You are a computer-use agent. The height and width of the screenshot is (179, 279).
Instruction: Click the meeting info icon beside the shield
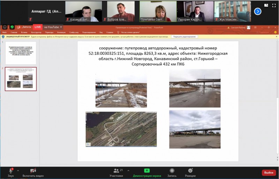pos(5,27)
